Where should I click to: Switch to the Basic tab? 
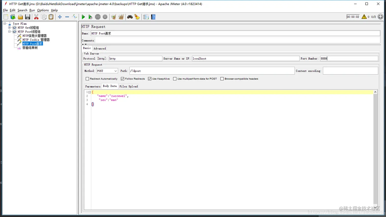point(87,48)
